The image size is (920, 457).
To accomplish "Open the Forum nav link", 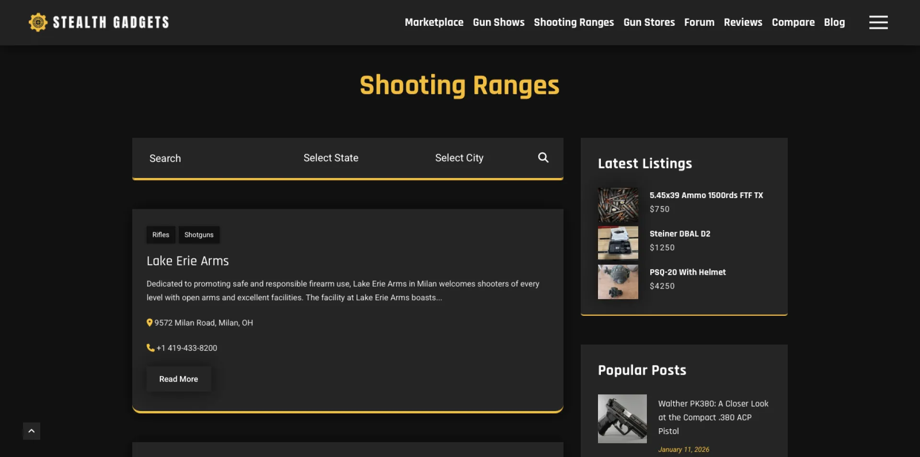I will pos(699,22).
